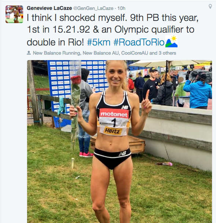Image resolution: width=216 pixels, height=223 pixels.
Task: Click the tagged people person icon
Action: tap(29, 53)
